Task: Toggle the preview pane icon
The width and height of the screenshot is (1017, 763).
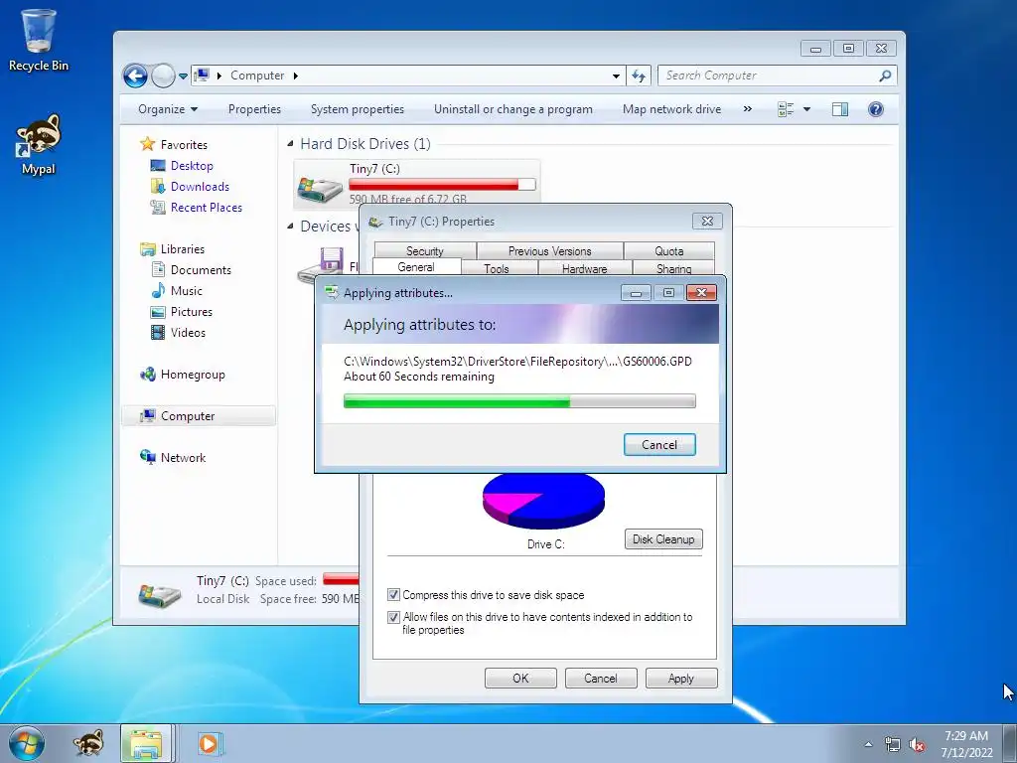Action: 840,109
